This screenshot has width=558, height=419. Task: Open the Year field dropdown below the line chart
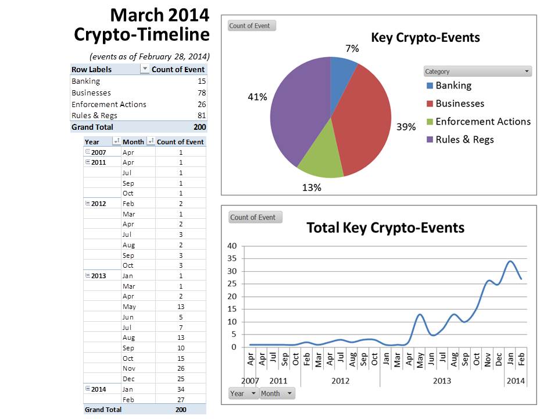click(x=244, y=393)
